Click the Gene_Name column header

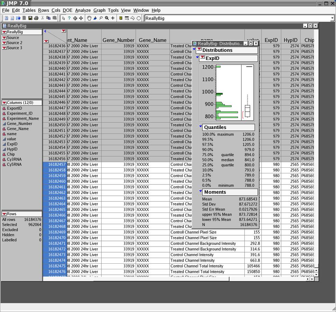click(153, 40)
